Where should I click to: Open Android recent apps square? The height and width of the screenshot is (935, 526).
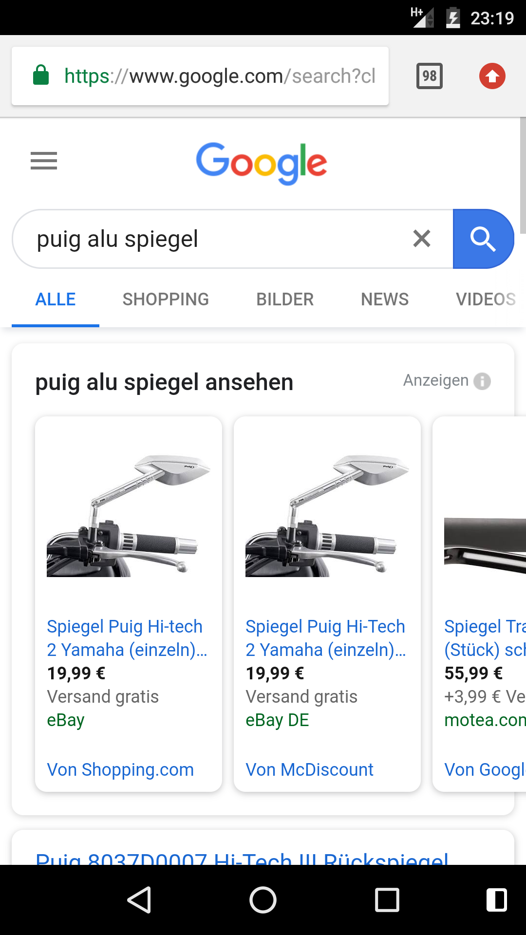click(x=387, y=899)
